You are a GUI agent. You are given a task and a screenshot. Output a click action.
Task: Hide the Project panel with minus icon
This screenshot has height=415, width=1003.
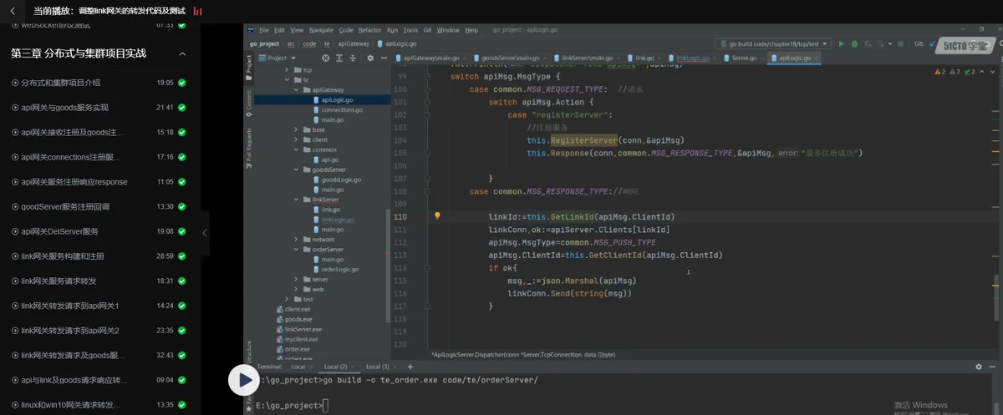coord(382,58)
